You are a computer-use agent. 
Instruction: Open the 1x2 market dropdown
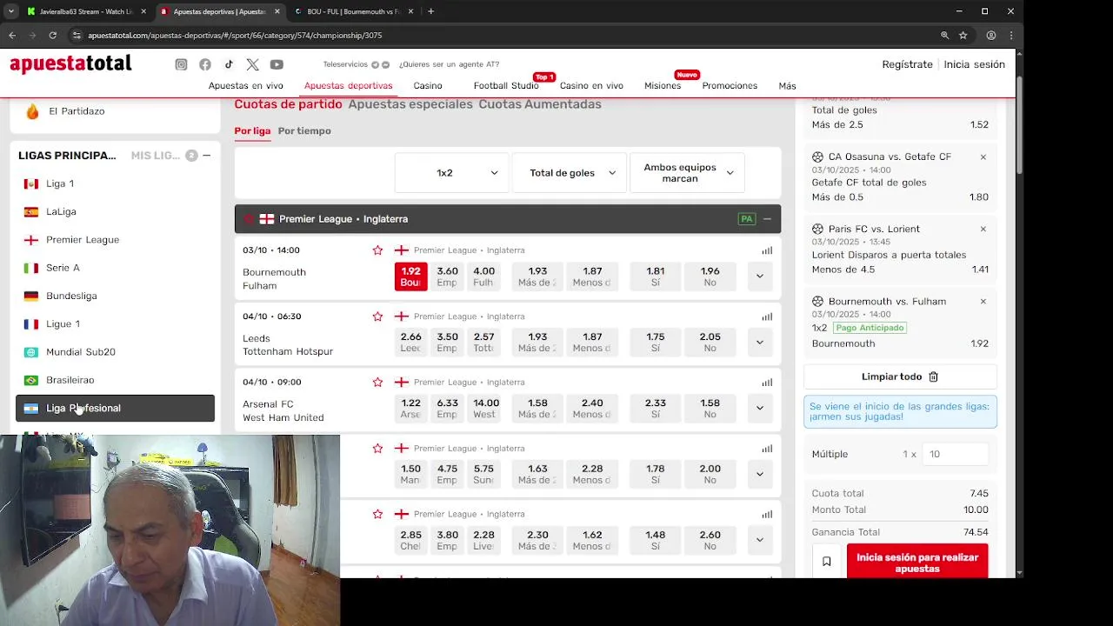(x=451, y=173)
